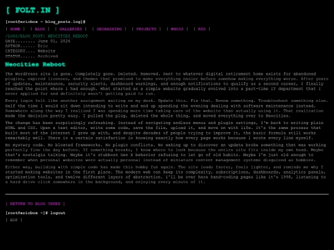Click paragraph starting "Every login felt like"
Image resolution: width=334 pixels, height=250 pixels.
pos(167,108)
